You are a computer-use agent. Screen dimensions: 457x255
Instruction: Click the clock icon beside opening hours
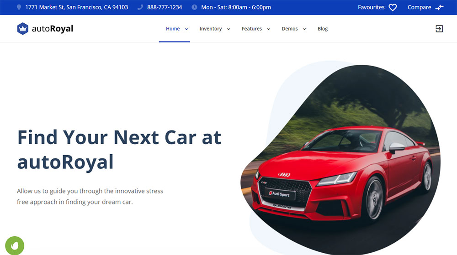194,7
